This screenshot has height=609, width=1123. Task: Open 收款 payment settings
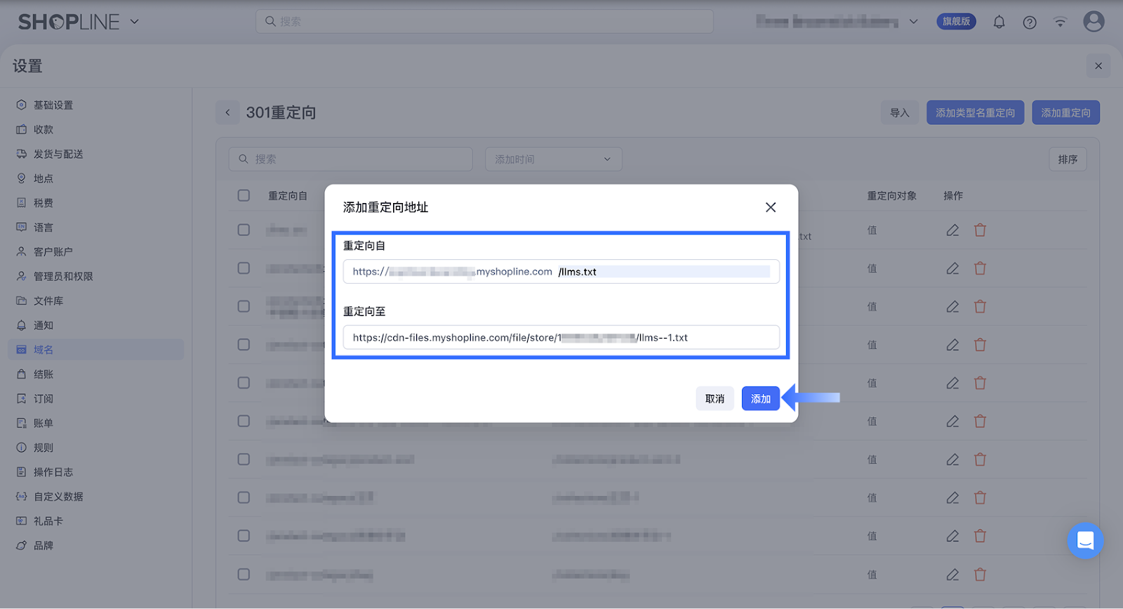(96, 130)
